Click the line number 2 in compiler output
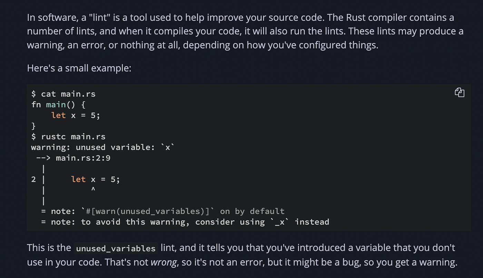The image size is (483, 278). coord(33,179)
